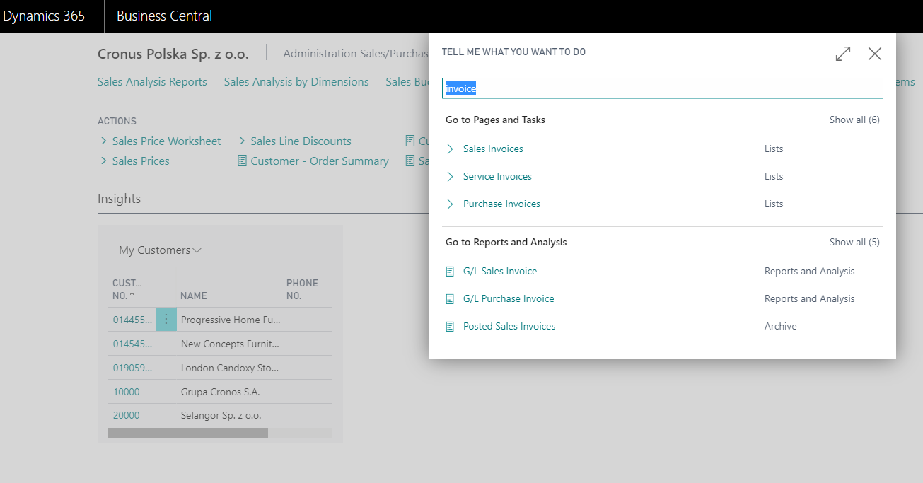This screenshot has width=923, height=483.
Task: Expand the Tell Me search dialog
Action: pos(843,54)
